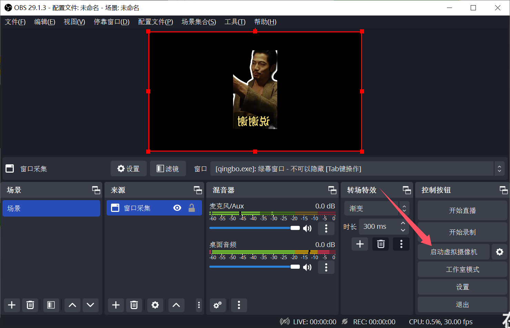
Task: Adjust 桌面音频 volume slider
Action: [254, 267]
